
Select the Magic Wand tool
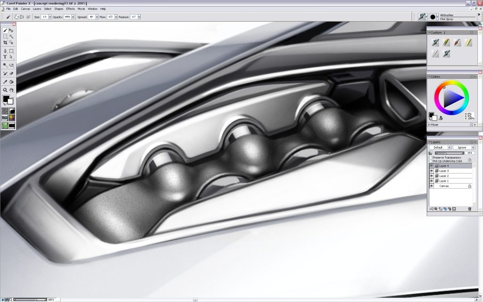(11, 36)
